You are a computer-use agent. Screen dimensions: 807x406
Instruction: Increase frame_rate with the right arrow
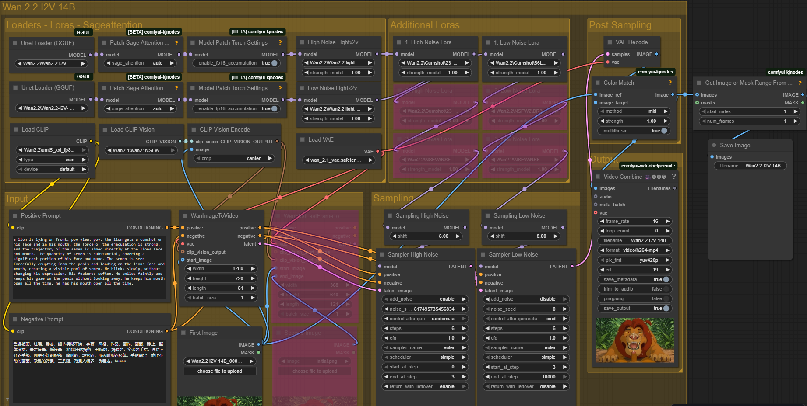tap(667, 222)
